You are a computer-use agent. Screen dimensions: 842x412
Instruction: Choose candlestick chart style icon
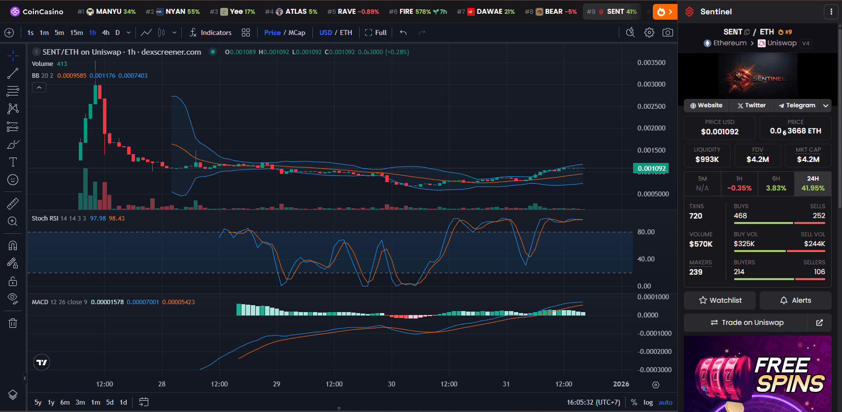point(161,32)
